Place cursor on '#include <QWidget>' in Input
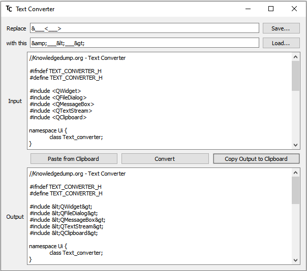 55,91
